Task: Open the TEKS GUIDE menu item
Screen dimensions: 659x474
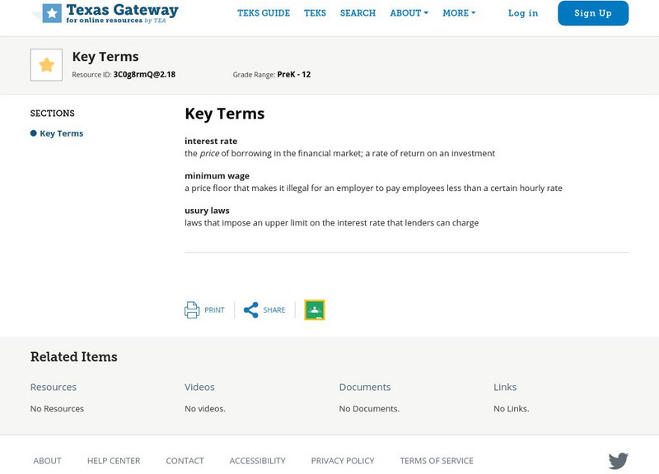Action: tap(264, 13)
